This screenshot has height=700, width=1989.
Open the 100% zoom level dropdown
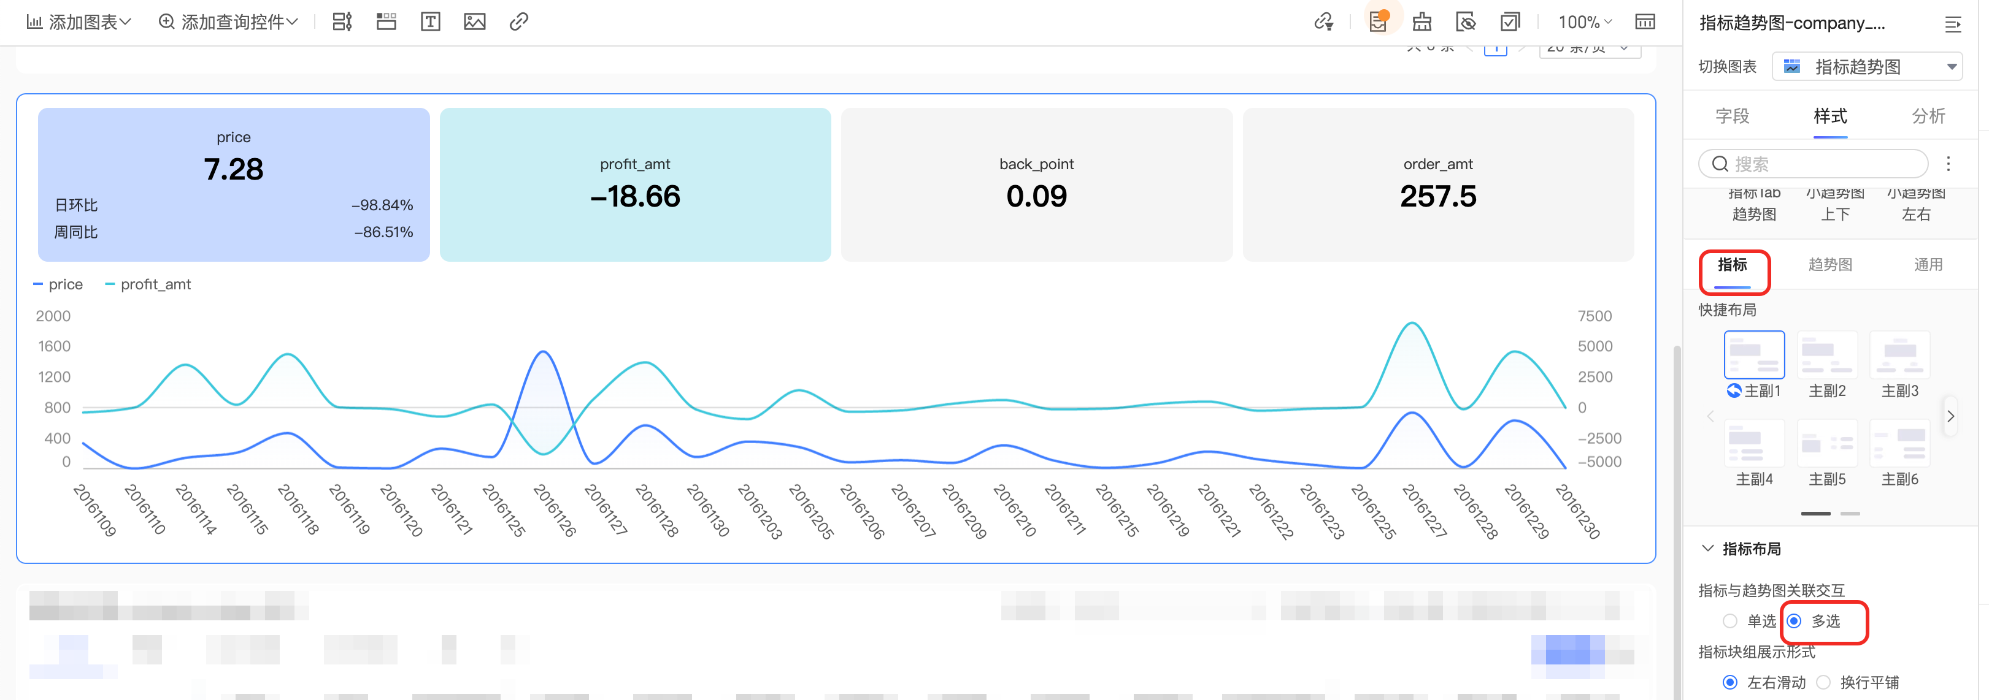1585,21
